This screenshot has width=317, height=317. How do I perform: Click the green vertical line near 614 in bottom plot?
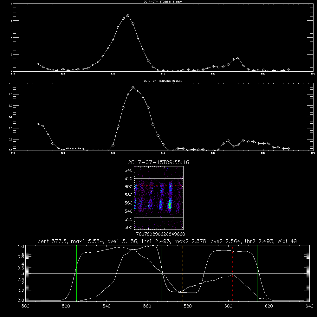257,273
